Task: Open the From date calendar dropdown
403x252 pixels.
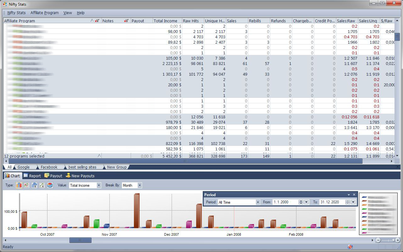Action: tap(306, 202)
